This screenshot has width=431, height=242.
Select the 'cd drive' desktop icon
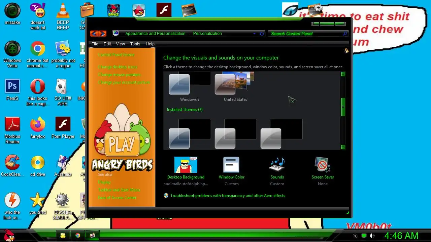38,166
